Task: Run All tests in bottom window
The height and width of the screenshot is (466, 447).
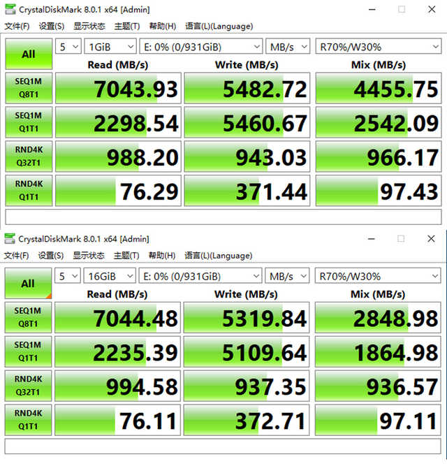Action: [28, 283]
